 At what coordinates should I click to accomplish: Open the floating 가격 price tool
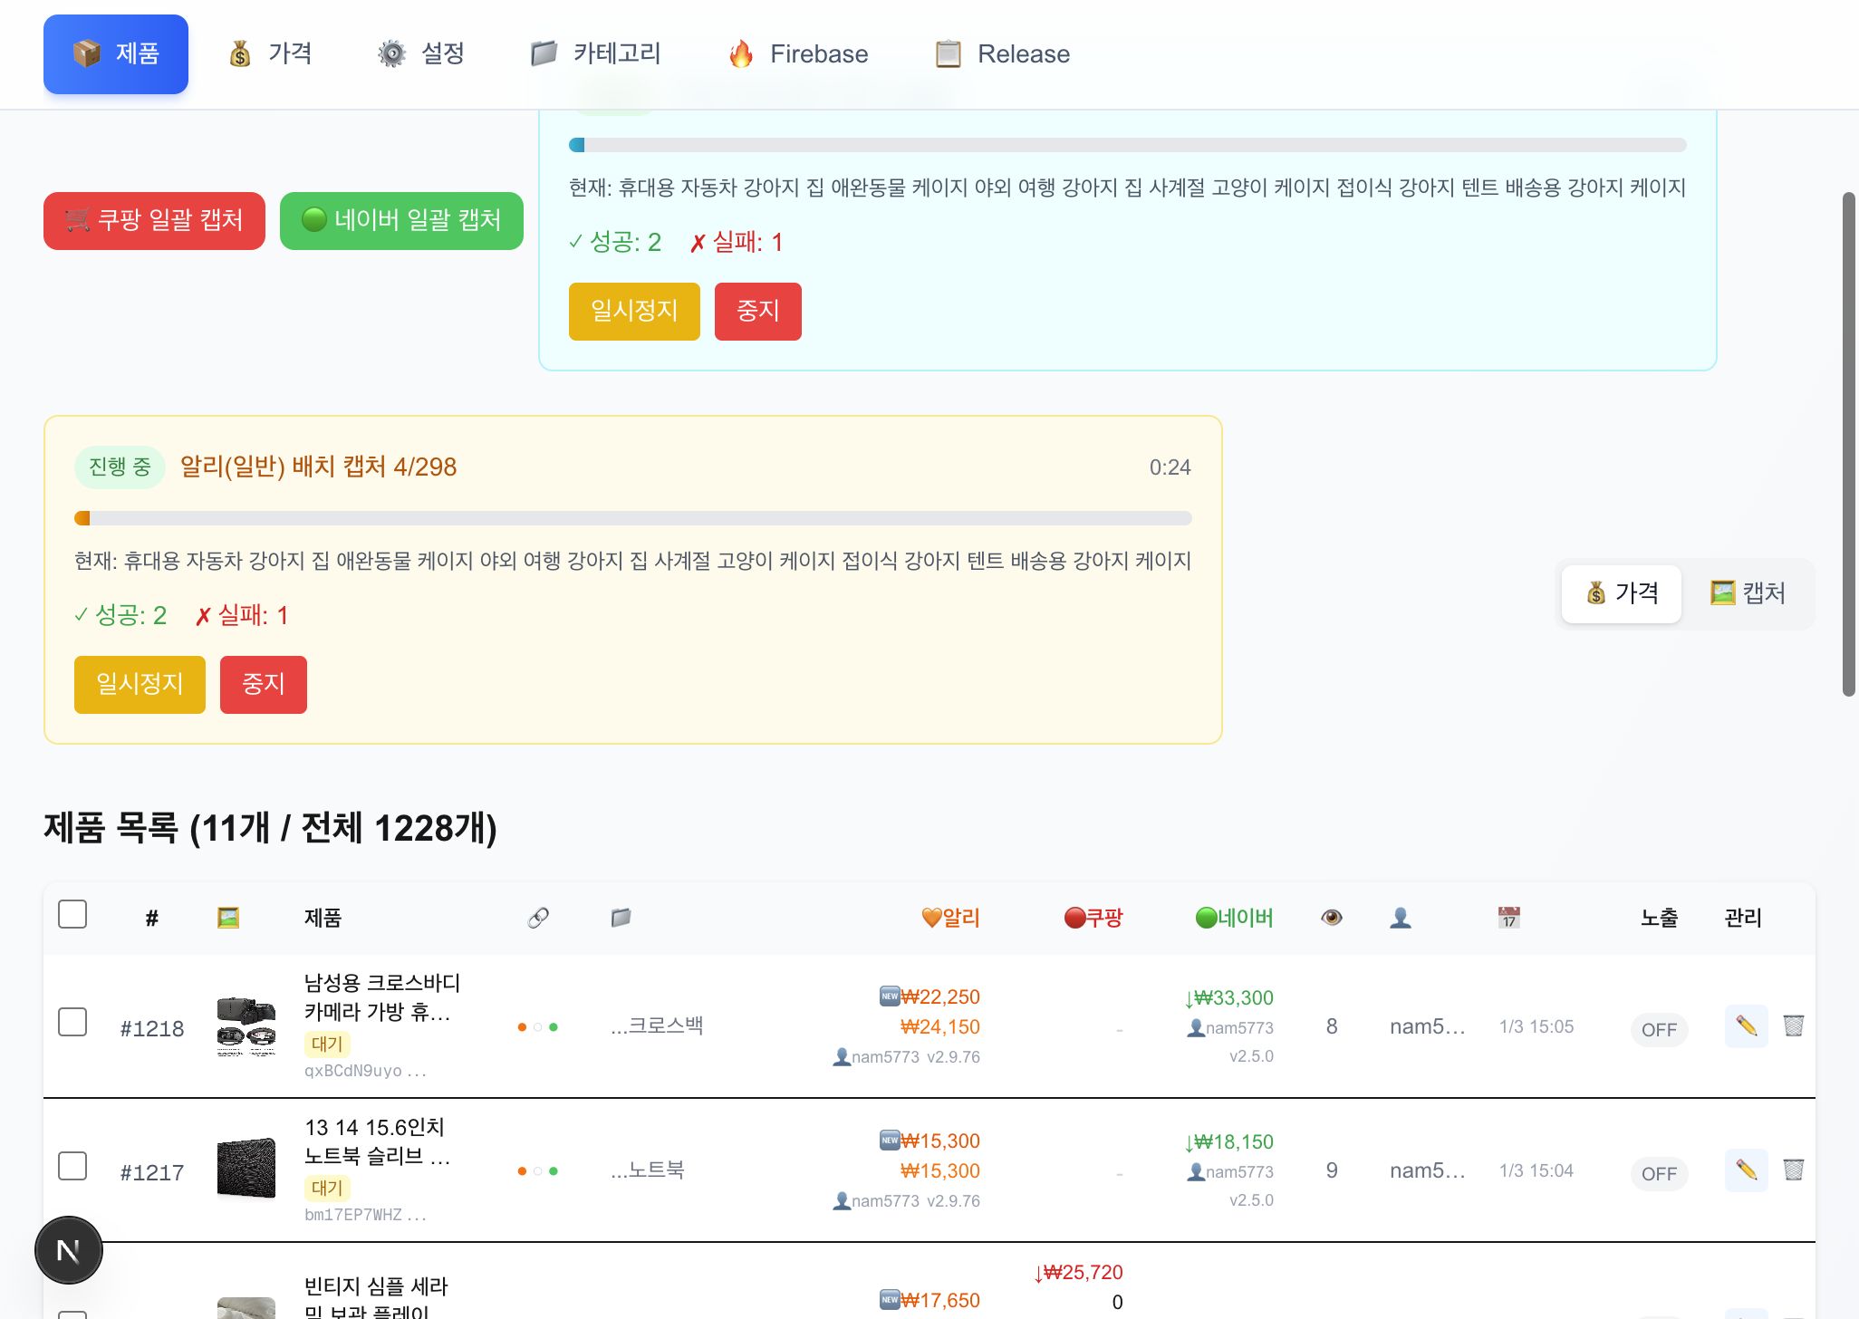1621,593
